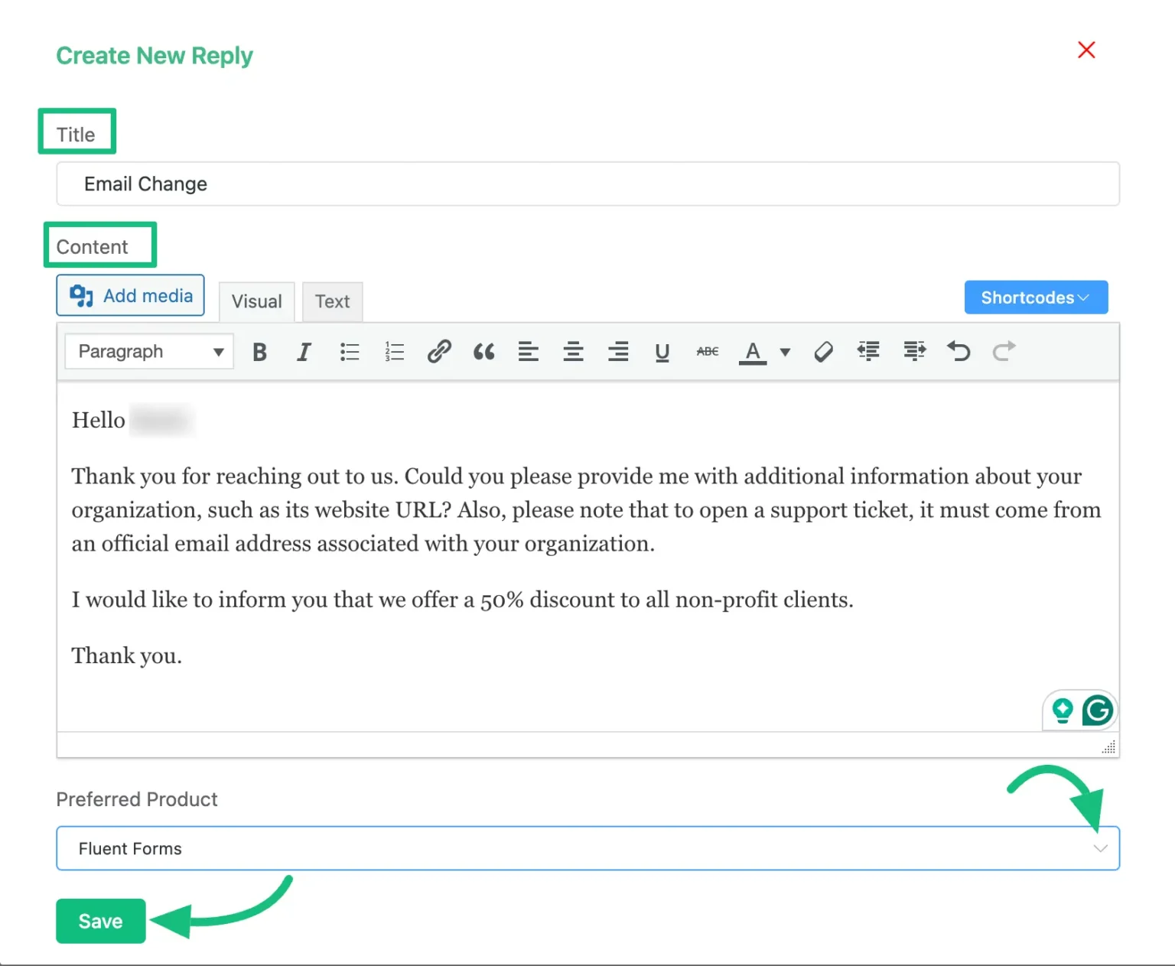
Task: Switch to the Text editing tab
Action: tap(332, 301)
